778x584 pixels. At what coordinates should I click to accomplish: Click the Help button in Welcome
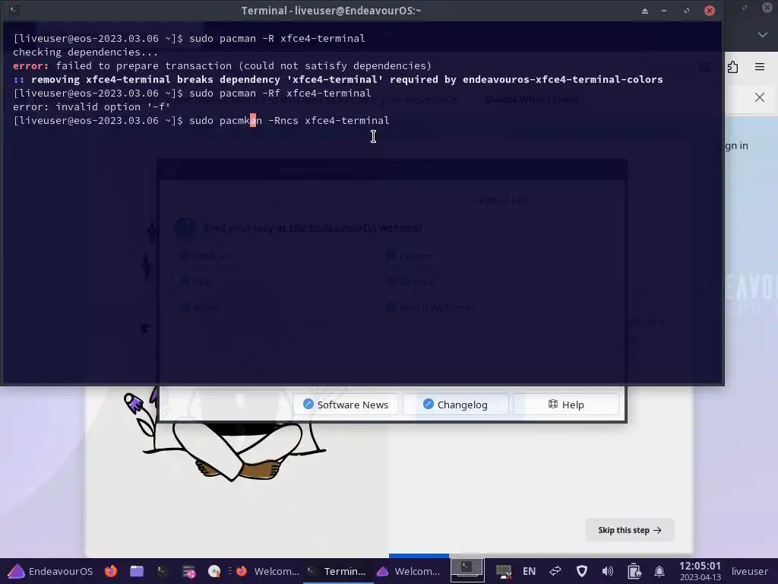pyautogui.click(x=566, y=405)
